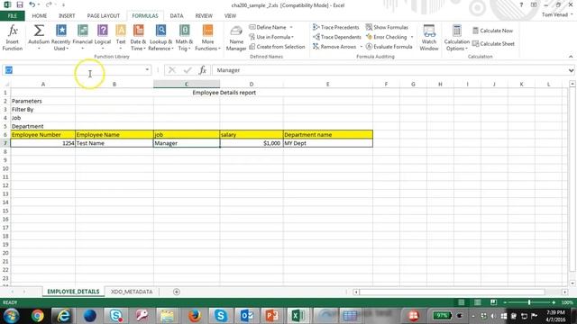577x324 pixels.
Task: Zoom out with the minus button
Action: click(505, 302)
